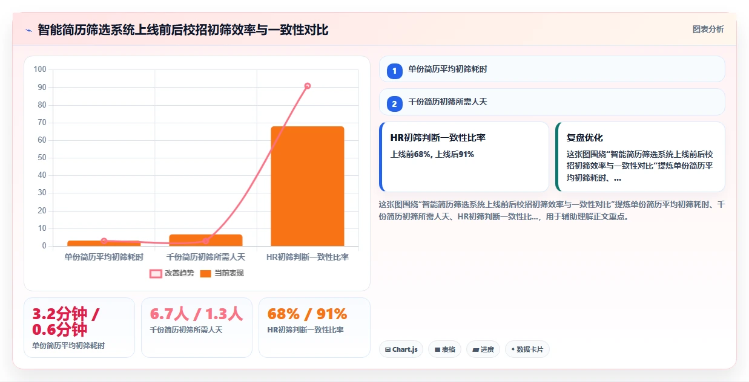749x382 pixels.
Task: Click the y-axis value 50
Action: coord(42,158)
